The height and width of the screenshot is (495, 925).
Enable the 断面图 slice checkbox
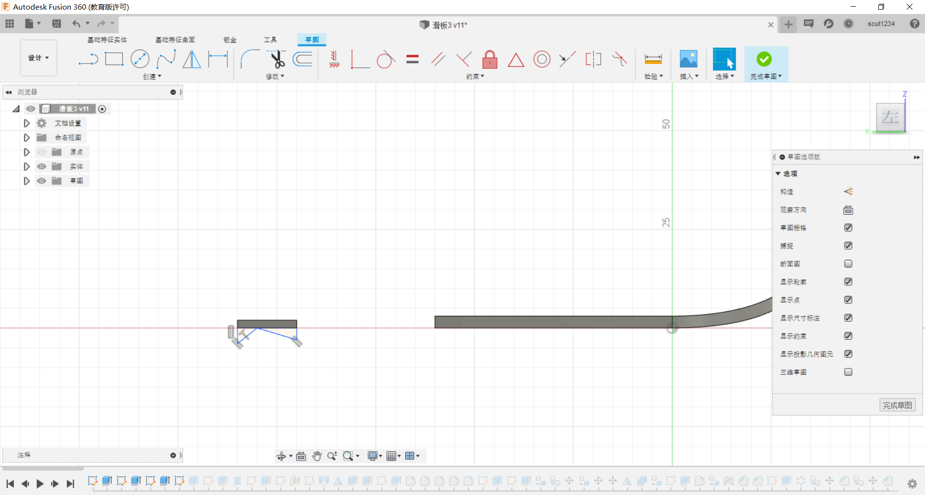point(848,264)
